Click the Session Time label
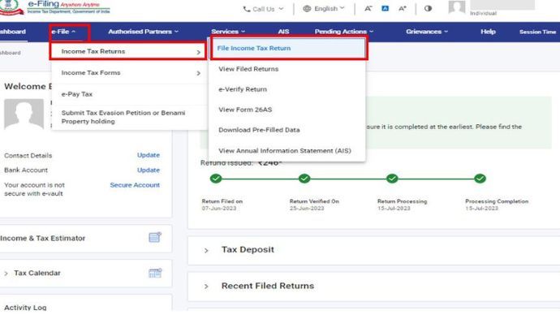The height and width of the screenshot is (315, 560). click(537, 32)
